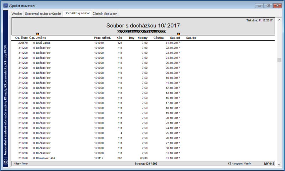The image size is (285, 171).
Task: Click the Tisk dne: 11.12.2017 label
Action: pos(259,20)
